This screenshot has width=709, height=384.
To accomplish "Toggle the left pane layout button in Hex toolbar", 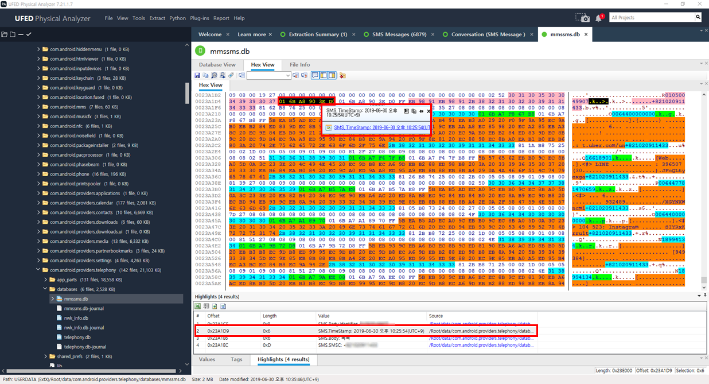I will 324,75.
